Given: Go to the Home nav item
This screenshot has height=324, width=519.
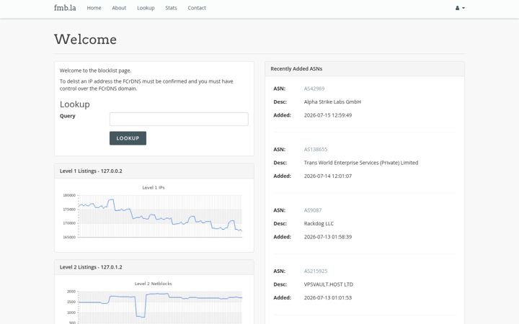Looking at the screenshot, I should click(94, 8).
